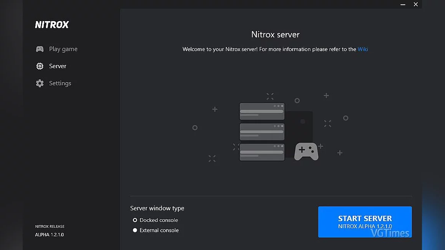Start the Nitrox server
445x250 pixels.
pyautogui.click(x=365, y=222)
